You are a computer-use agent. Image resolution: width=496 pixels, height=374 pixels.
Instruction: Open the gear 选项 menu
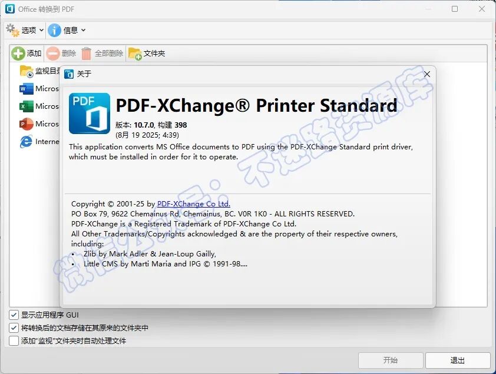[25, 31]
